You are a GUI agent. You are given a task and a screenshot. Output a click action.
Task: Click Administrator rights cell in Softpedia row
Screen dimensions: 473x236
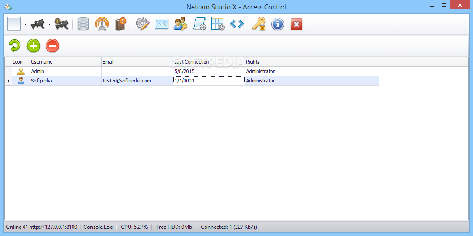tap(312, 81)
